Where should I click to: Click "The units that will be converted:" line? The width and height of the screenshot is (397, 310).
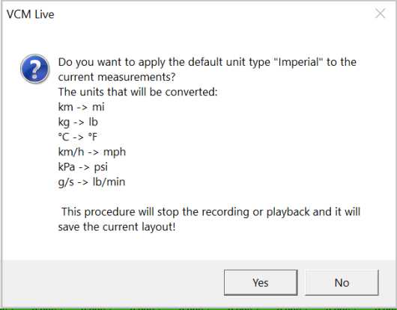(x=138, y=92)
